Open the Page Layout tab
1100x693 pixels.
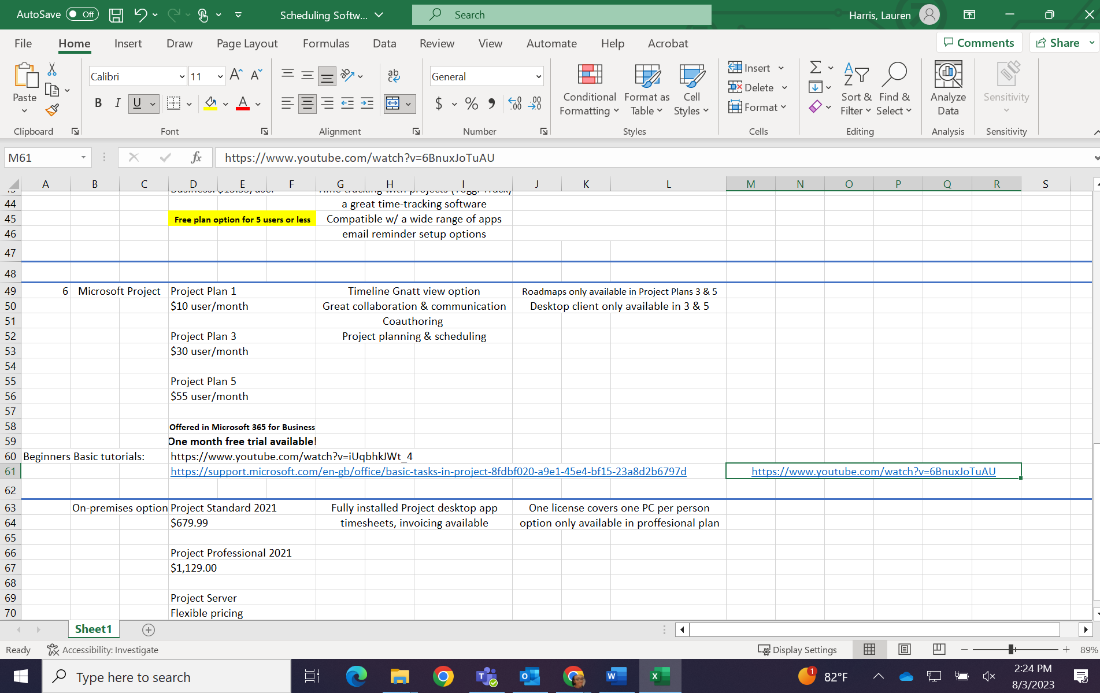247,43
